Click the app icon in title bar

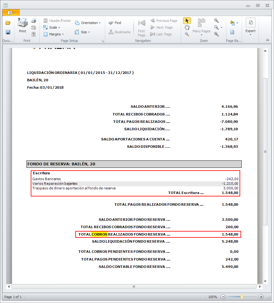(x=6, y=5)
